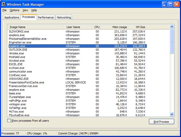Image resolution: width=181 pixels, height=137 pixels.
Task: Click the LOCAL SERVICE user name cell
Action: coord(76,82)
